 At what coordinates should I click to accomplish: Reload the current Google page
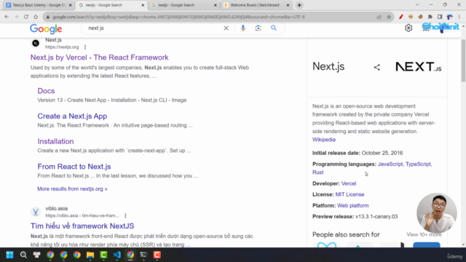tap(26, 17)
